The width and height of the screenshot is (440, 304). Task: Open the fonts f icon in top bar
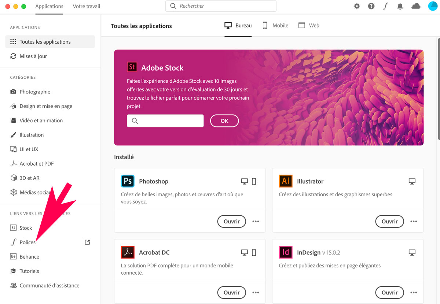point(385,6)
